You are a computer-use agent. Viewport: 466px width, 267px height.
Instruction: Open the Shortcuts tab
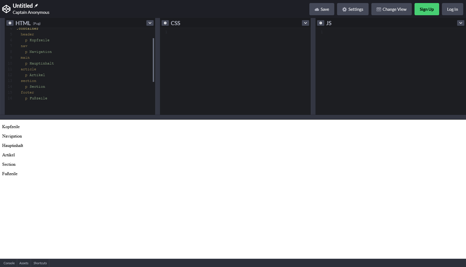coord(40,263)
